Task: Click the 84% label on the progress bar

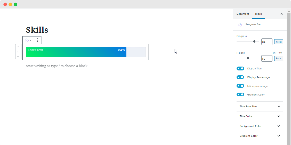Action: click(x=122, y=50)
